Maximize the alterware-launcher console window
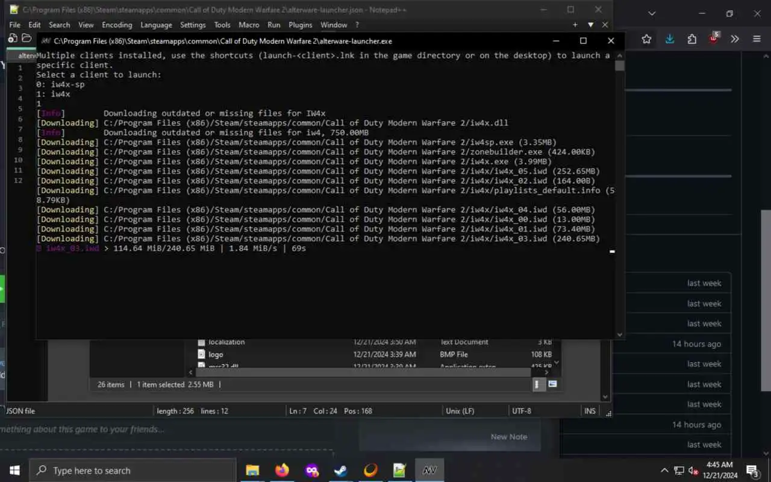771x482 pixels. coord(583,40)
